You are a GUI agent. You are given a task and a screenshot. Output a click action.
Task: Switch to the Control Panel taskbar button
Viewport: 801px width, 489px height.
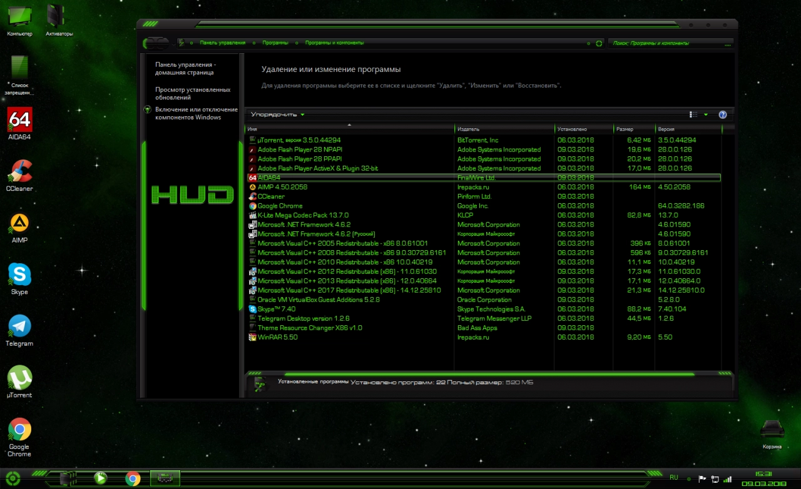tap(165, 479)
